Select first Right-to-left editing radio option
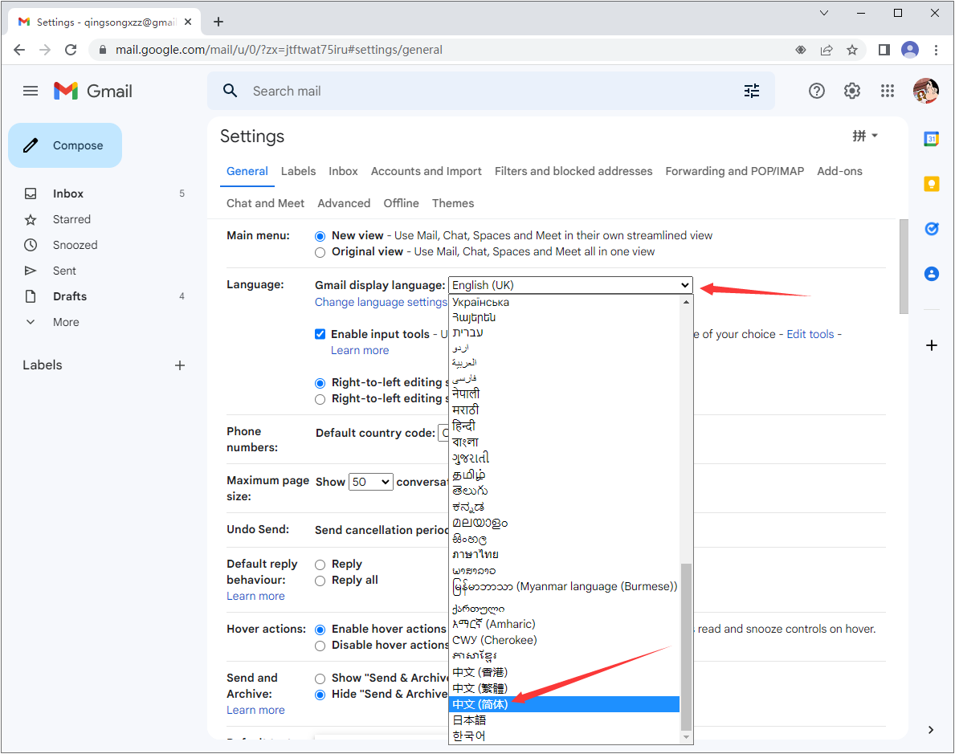Screen dimensions: 955x754 [320, 383]
